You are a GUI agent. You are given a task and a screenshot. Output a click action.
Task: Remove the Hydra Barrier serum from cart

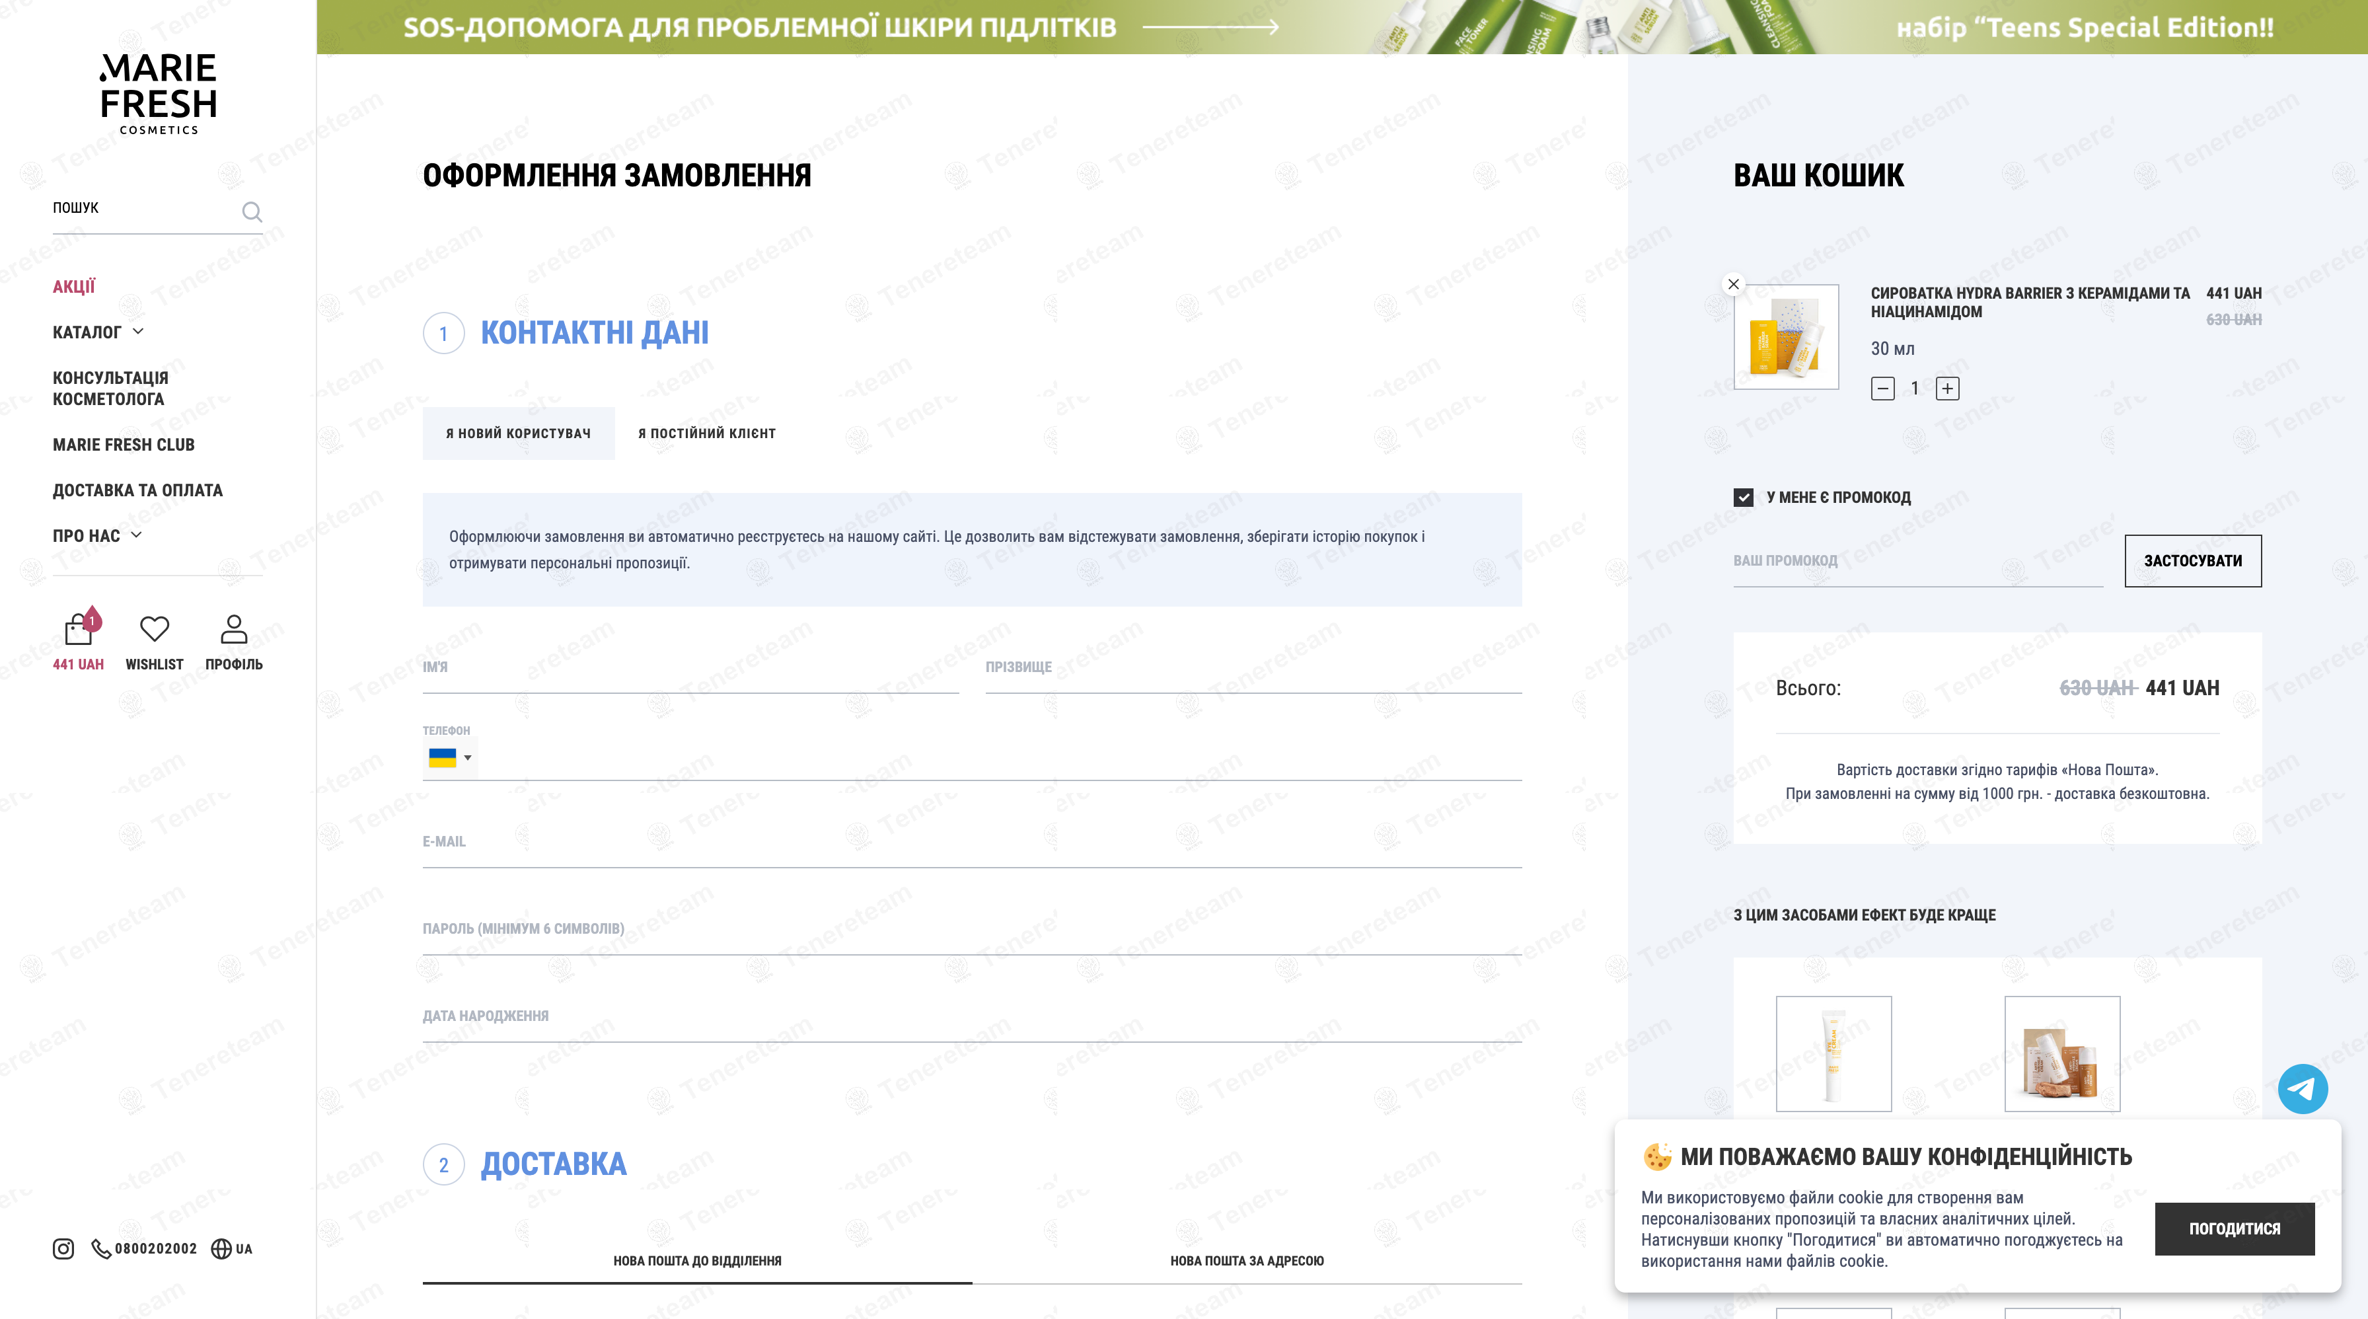pos(1734,284)
